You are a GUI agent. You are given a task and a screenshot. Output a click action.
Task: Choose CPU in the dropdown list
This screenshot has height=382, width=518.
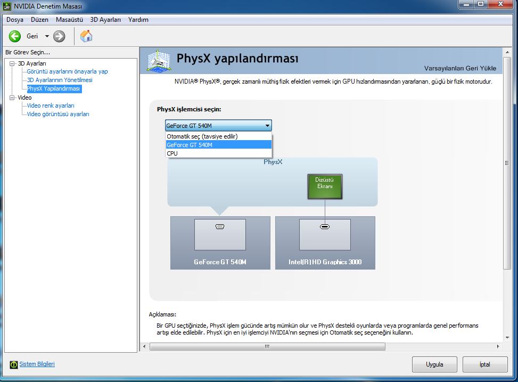(218, 153)
